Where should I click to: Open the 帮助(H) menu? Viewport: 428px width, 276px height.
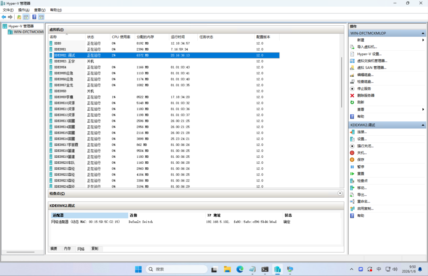click(56, 10)
